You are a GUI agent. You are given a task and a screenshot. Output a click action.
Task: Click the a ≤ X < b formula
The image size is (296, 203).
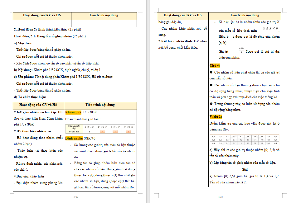pos(270,29)
